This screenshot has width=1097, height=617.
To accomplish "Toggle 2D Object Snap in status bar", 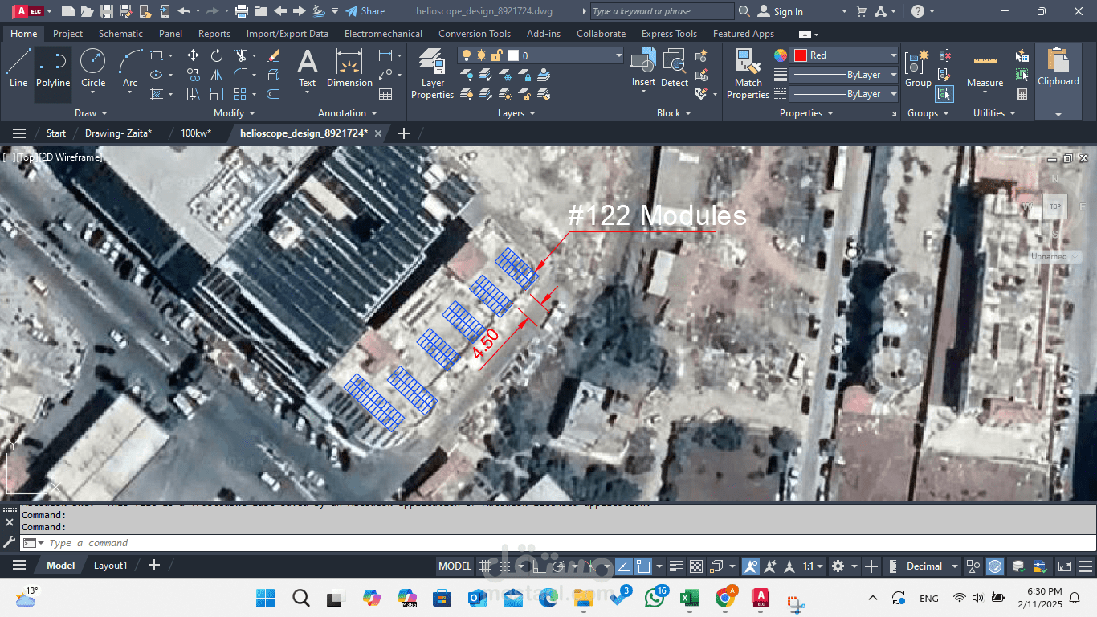I will 643,566.
